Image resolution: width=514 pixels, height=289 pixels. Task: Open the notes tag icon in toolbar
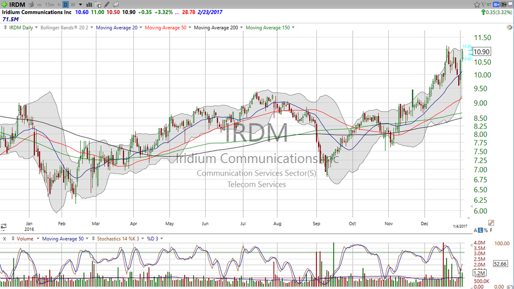[x=116, y=5]
